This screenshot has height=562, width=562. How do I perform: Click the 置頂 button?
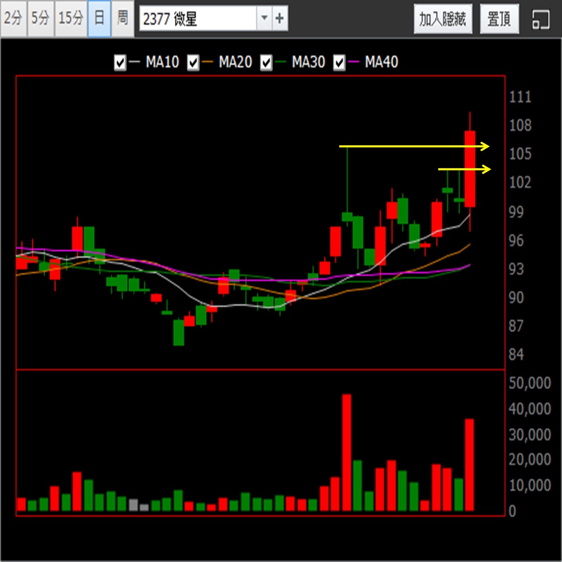pos(499,19)
